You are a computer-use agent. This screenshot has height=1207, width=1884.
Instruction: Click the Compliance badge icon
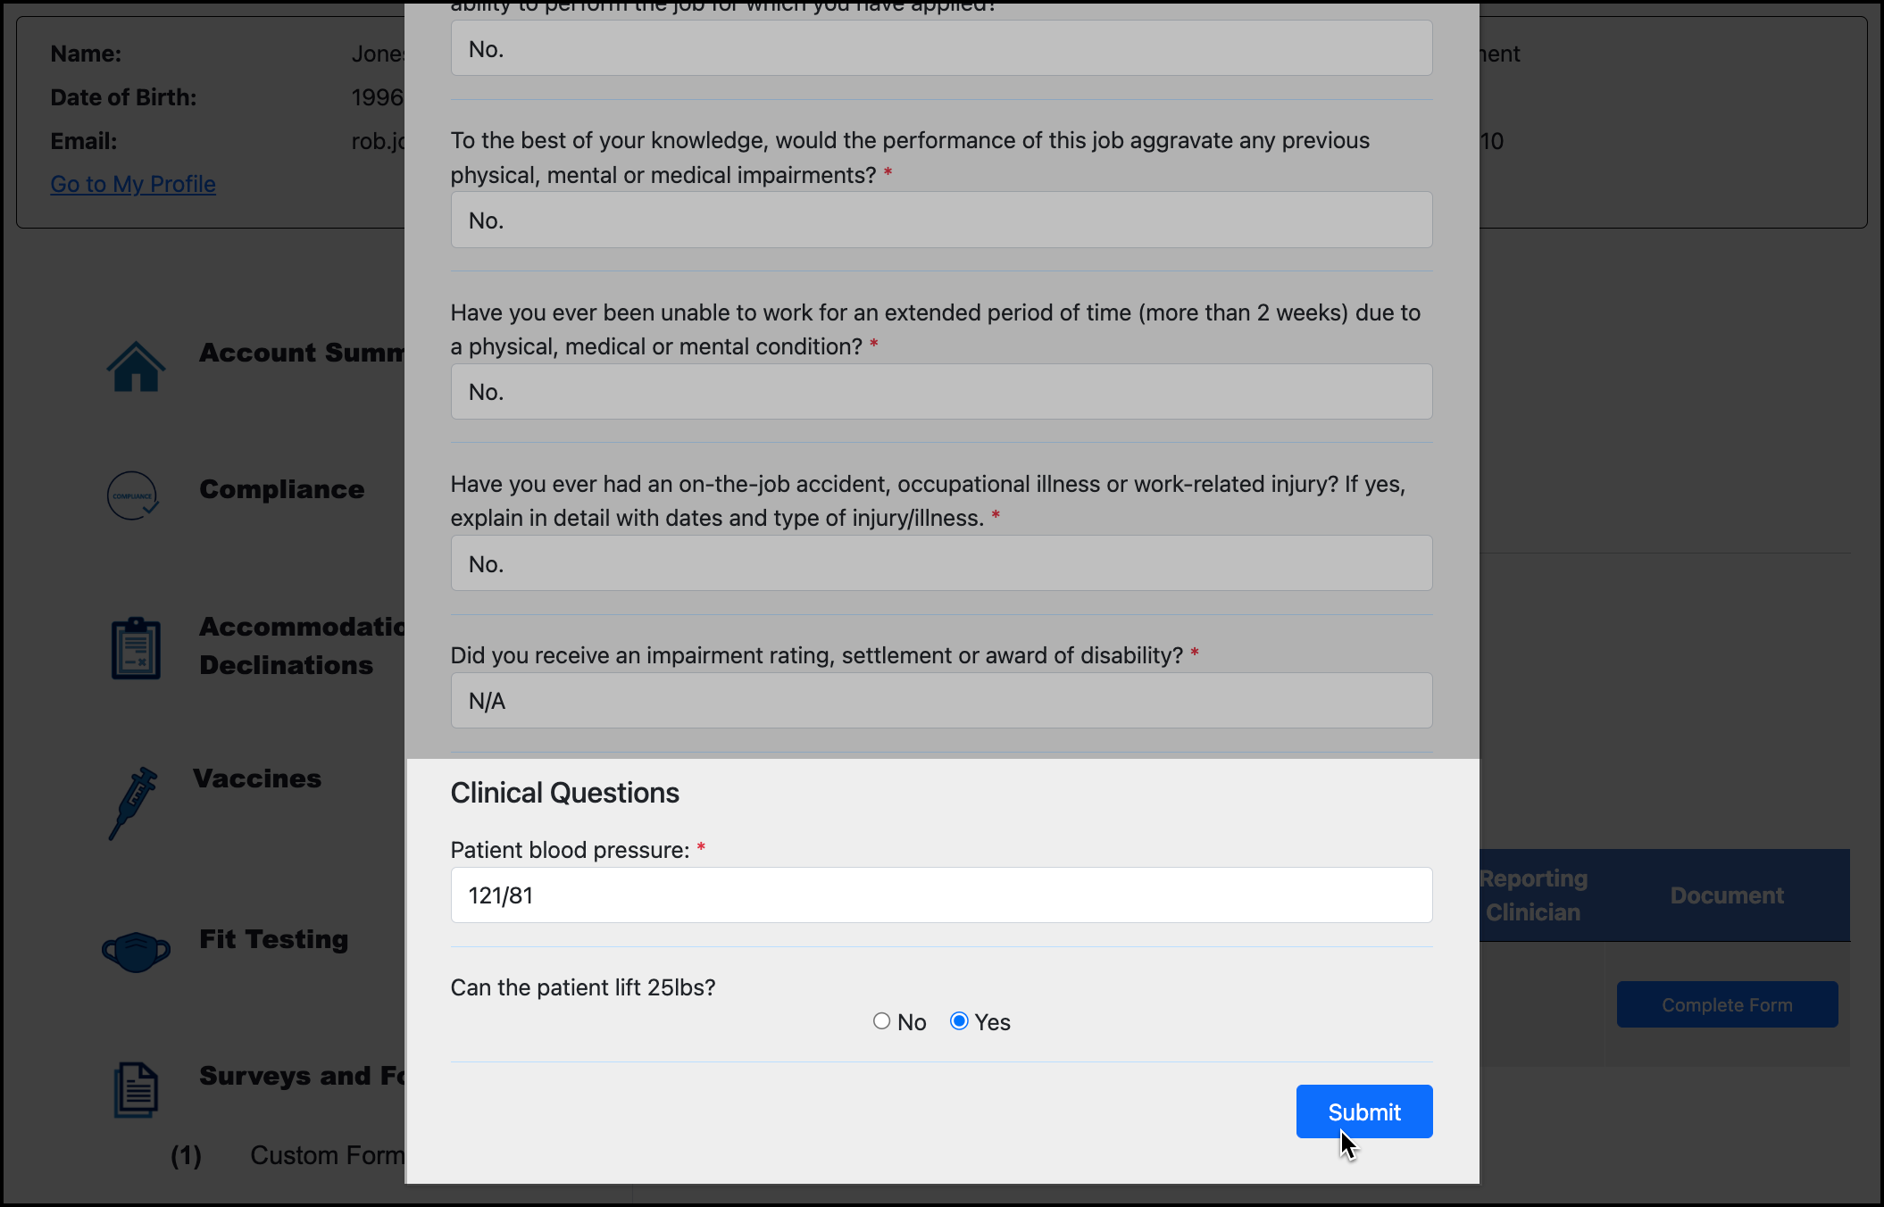pyautogui.click(x=133, y=495)
